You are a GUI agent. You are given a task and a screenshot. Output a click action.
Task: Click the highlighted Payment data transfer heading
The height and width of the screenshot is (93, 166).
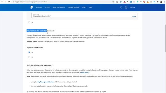coord(37,30)
